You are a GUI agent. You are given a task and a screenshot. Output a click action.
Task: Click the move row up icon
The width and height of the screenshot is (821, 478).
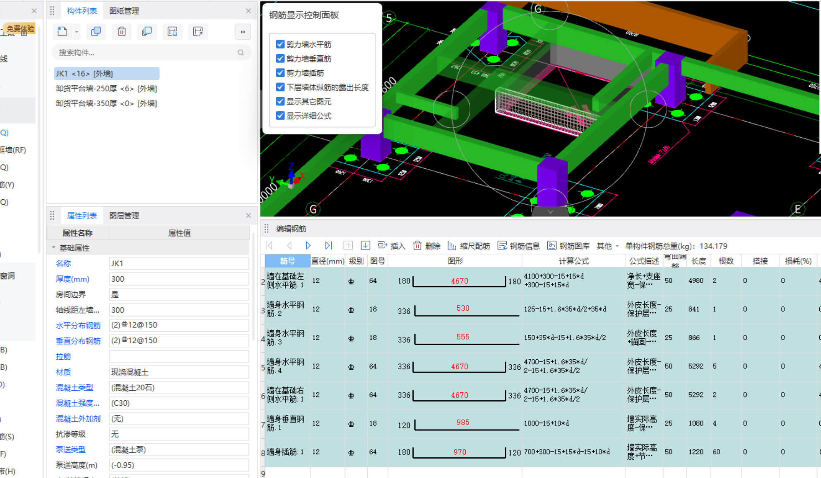click(348, 246)
